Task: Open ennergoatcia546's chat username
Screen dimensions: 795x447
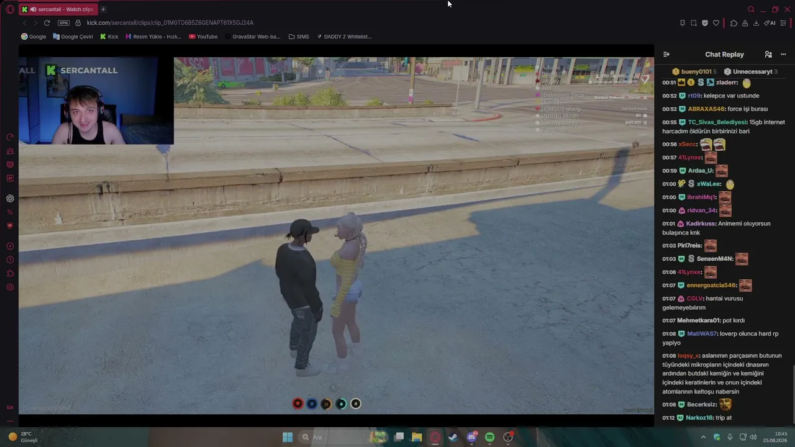Action: point(711,286)
